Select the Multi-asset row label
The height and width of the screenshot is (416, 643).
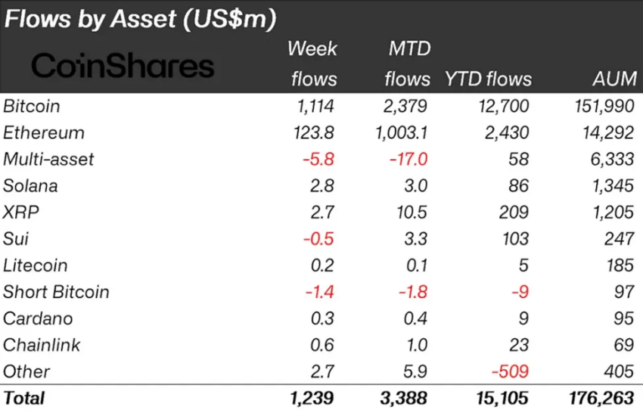click(49, 160)
